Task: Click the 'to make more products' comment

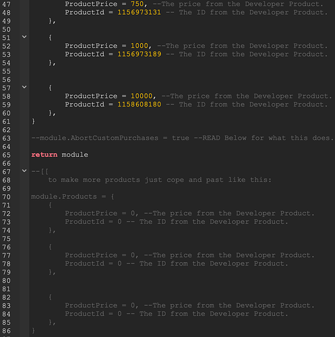Action: coord(160,180)
